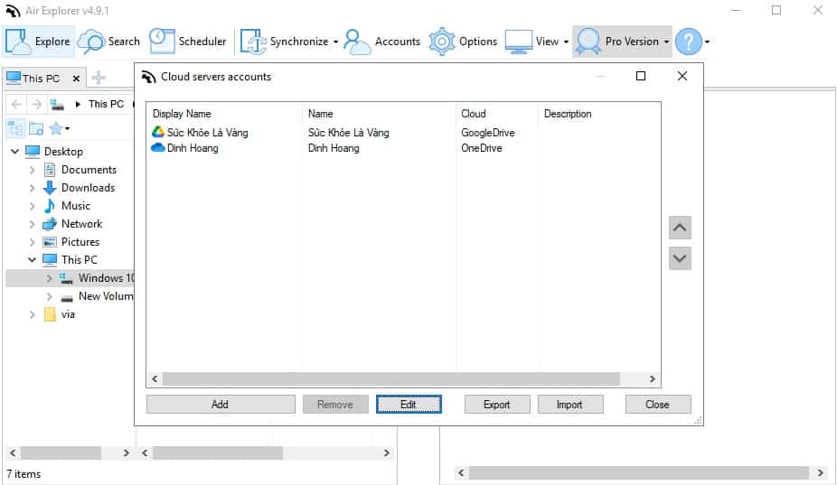Click the OneDrive cloud account icon
Viewport: 837px width, 485px height.
[x=158, y=147]
